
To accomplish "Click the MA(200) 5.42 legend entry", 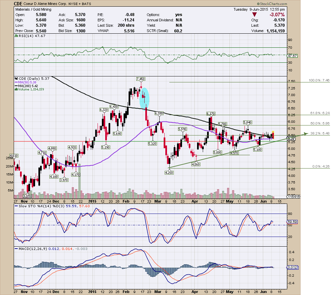I will coord(28,86).
